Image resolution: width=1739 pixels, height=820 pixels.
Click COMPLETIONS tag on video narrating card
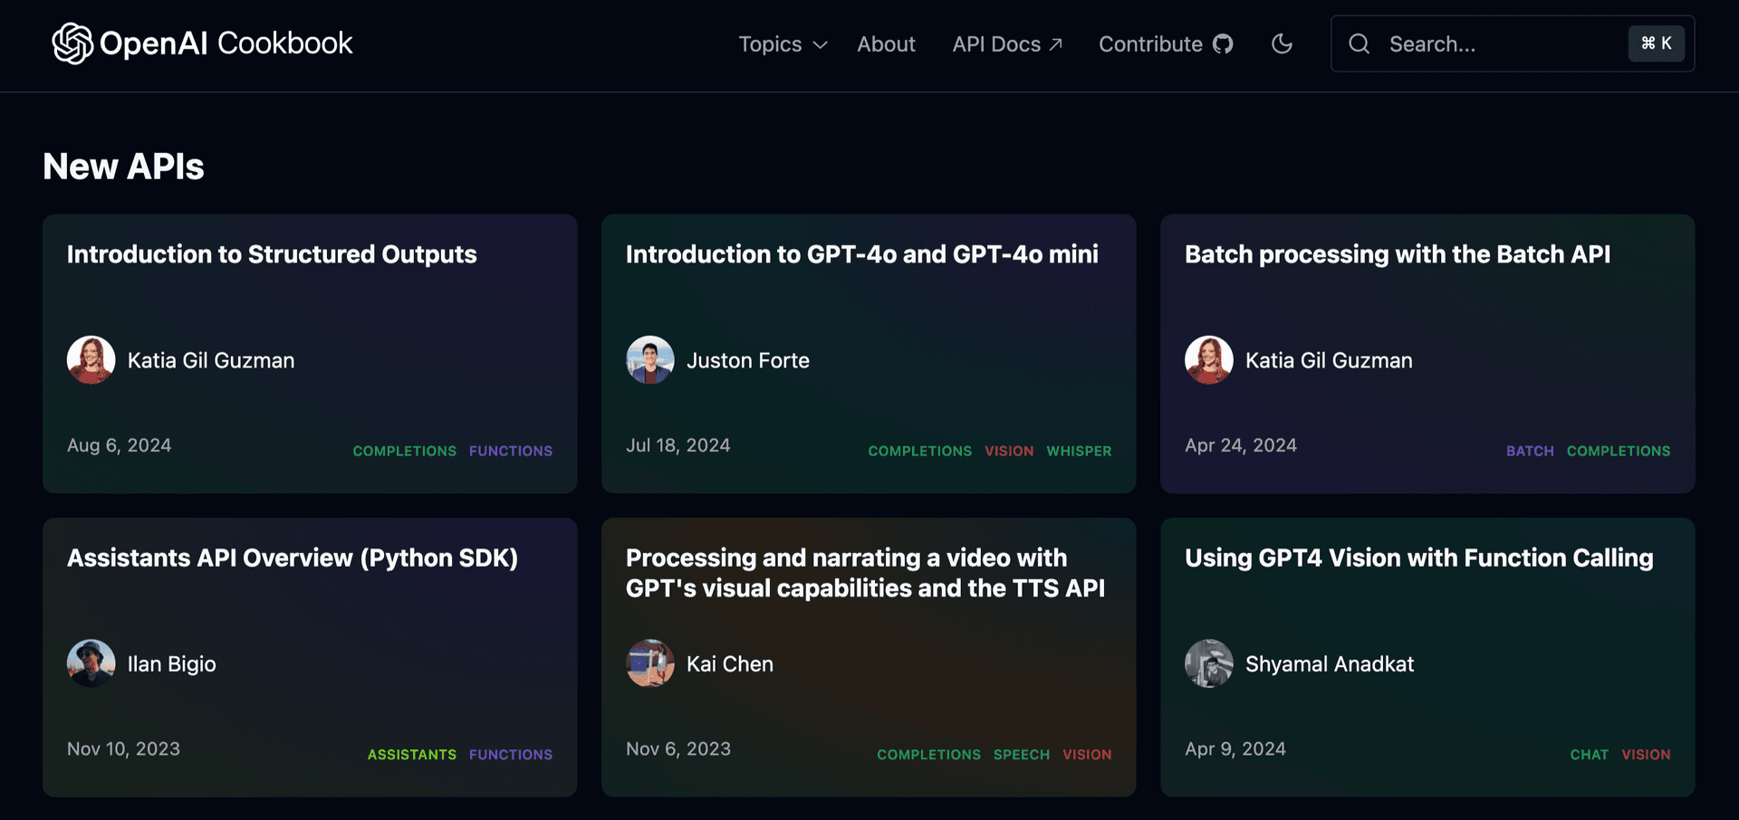click(x=928, y=755)
